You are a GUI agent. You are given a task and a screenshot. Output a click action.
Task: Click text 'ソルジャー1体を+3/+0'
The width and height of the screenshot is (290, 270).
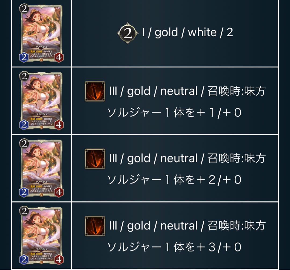click(175, 247)
